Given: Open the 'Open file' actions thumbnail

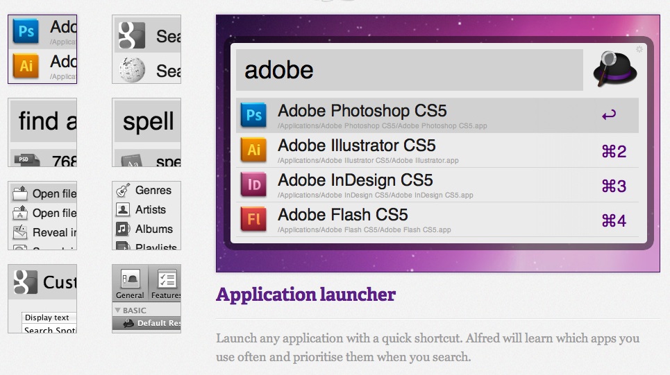Looking at the screenshot, I should click(x=42, y=216).
